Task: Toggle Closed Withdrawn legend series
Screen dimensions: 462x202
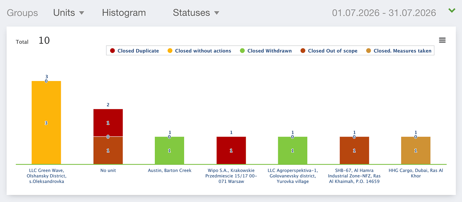Action: pyautogui.click(x=266, y=51)
